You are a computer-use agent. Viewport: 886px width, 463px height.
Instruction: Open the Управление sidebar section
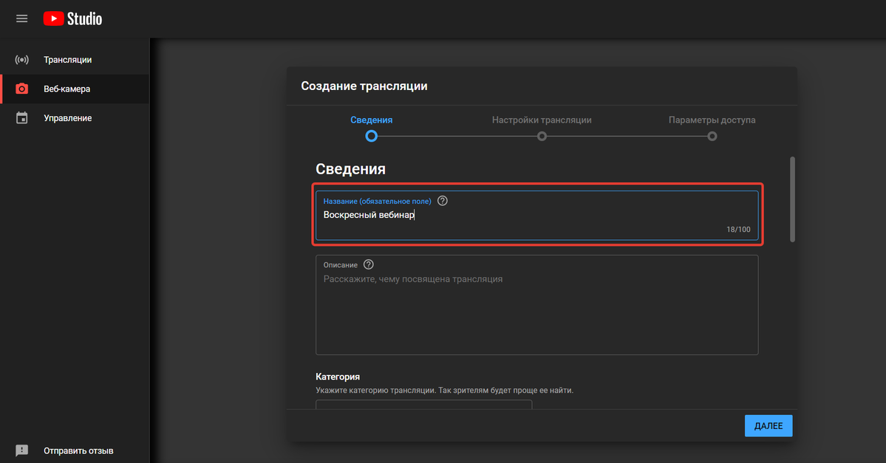75,118
